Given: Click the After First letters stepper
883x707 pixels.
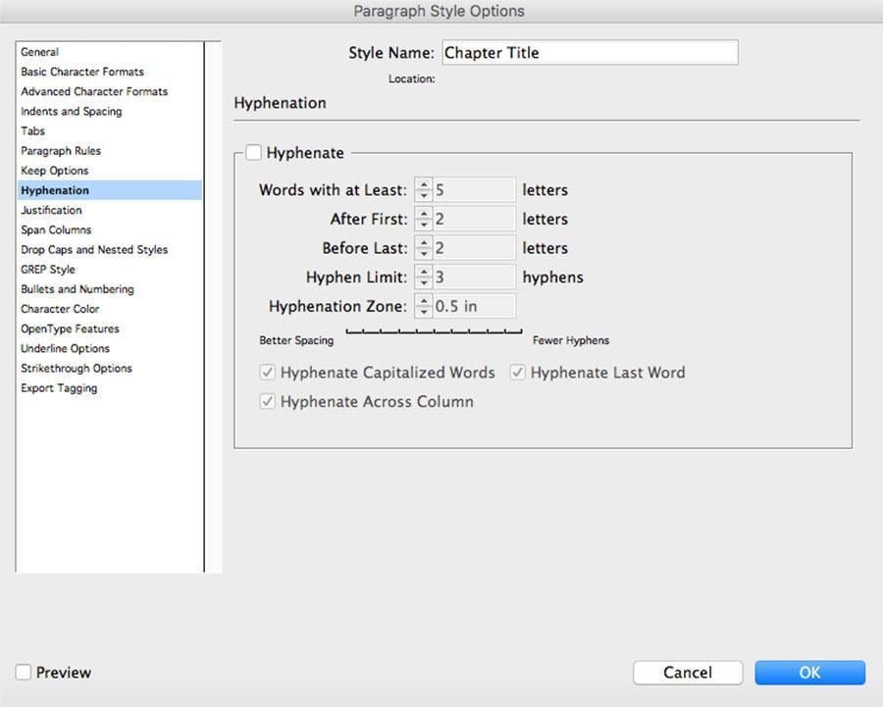Looking at the screenshot, I should (x=423, y=220).
